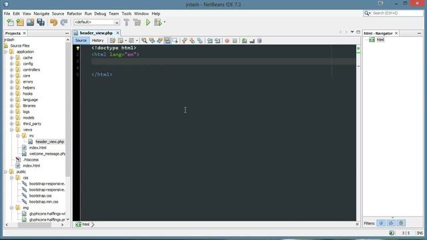Image resolution: width=427 pixels, height=240 pixels.
Task: Switch to the Source editor view
Action: coord(81,41)
